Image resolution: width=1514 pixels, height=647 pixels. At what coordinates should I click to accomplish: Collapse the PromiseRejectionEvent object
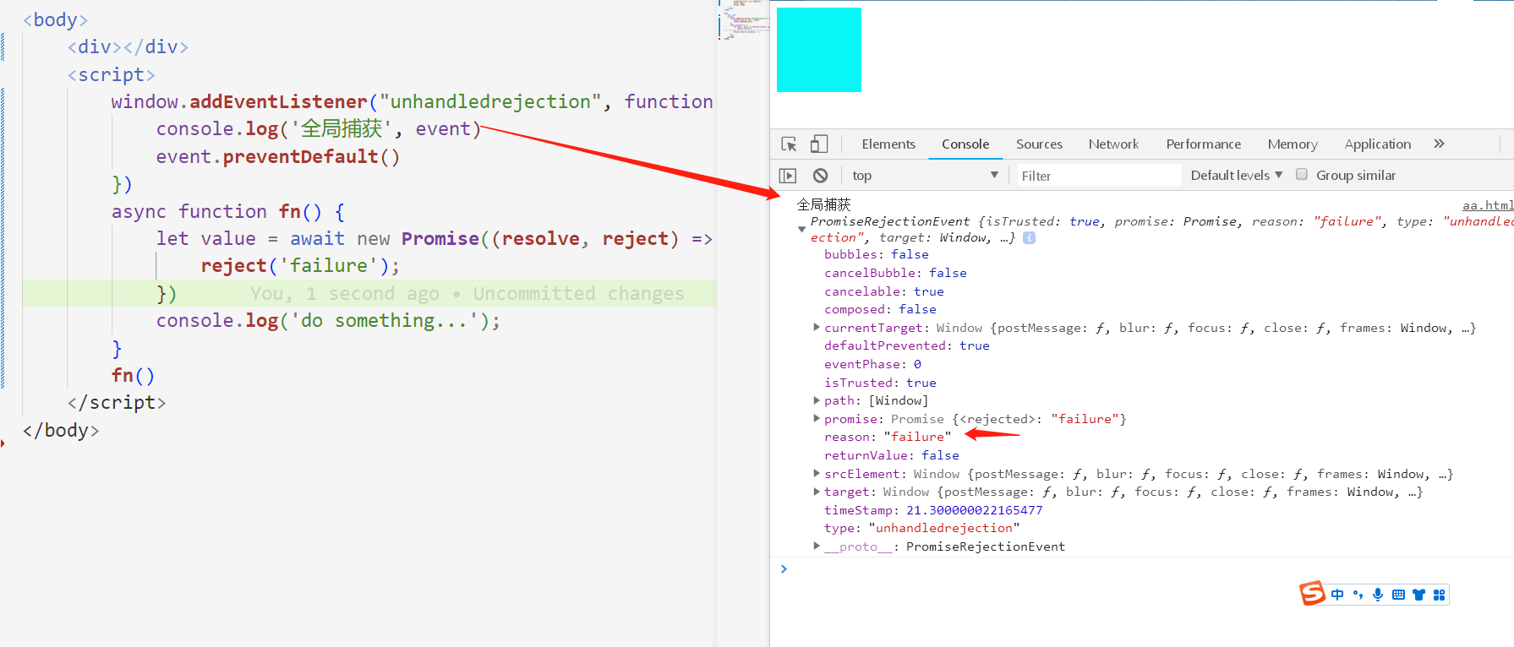click(x=801, y=229)
